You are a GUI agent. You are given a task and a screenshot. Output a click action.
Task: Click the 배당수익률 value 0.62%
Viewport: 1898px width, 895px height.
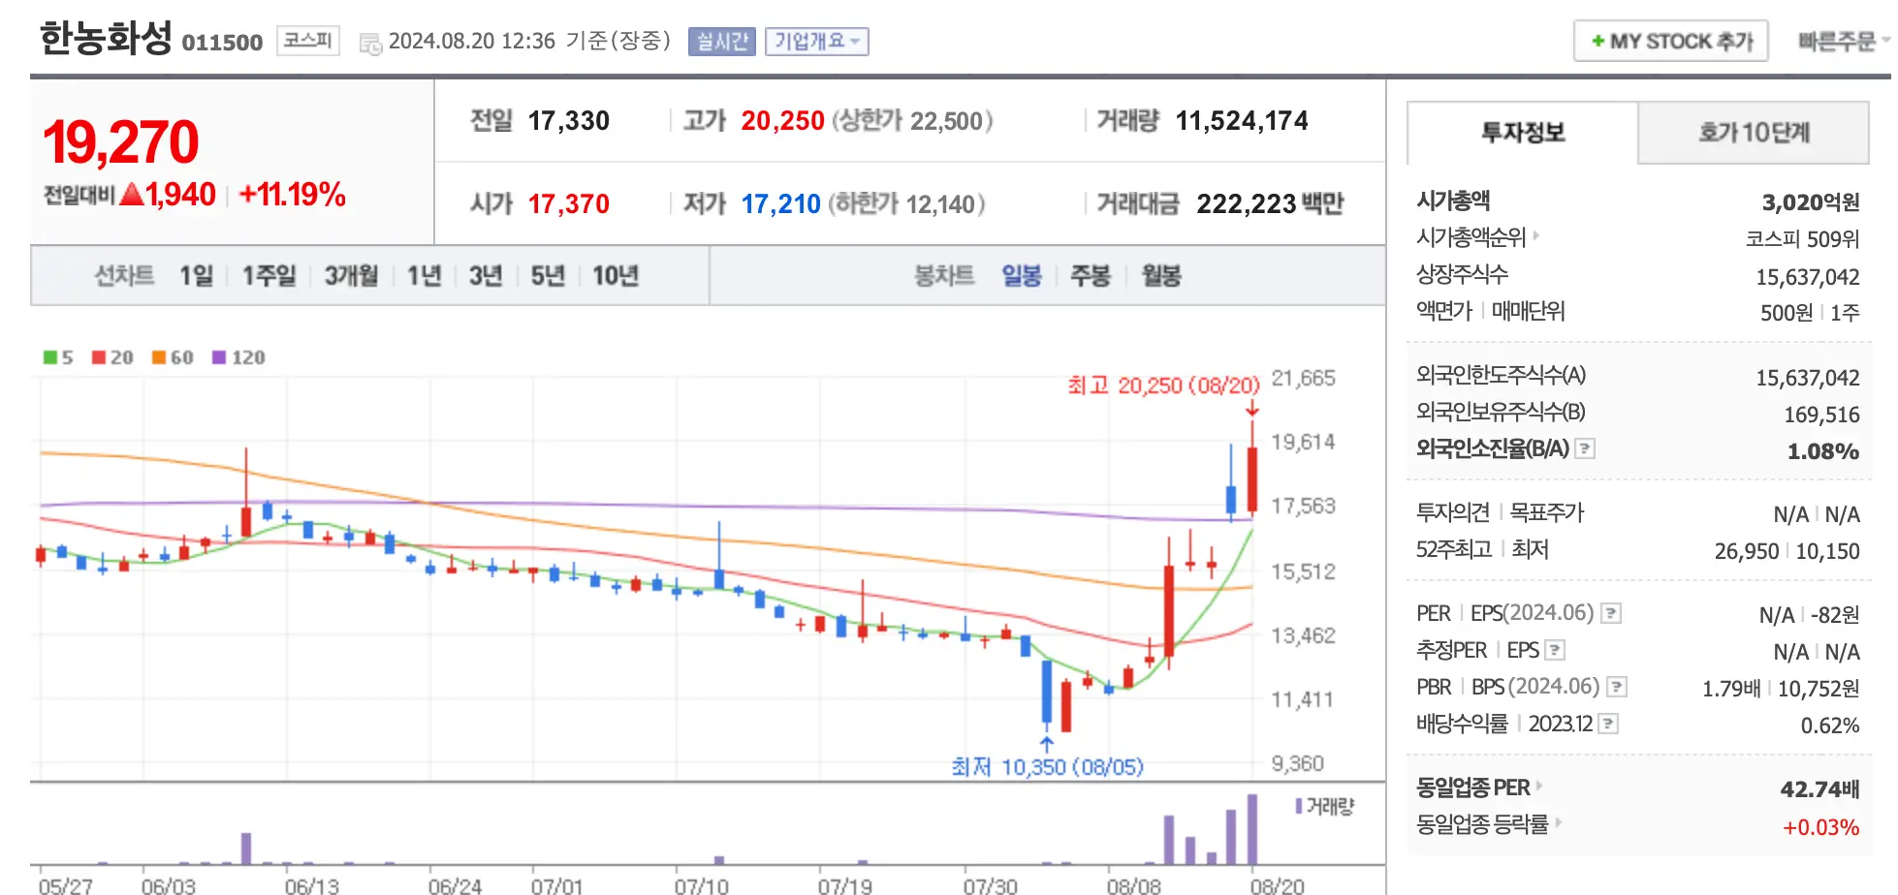[1829, 725]
